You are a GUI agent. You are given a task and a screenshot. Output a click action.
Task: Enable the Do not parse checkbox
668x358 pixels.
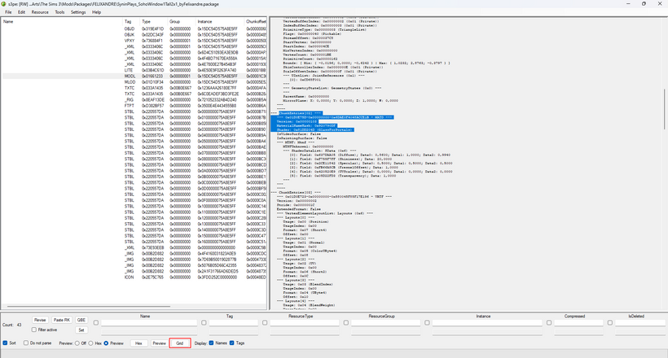click(26, 343)
